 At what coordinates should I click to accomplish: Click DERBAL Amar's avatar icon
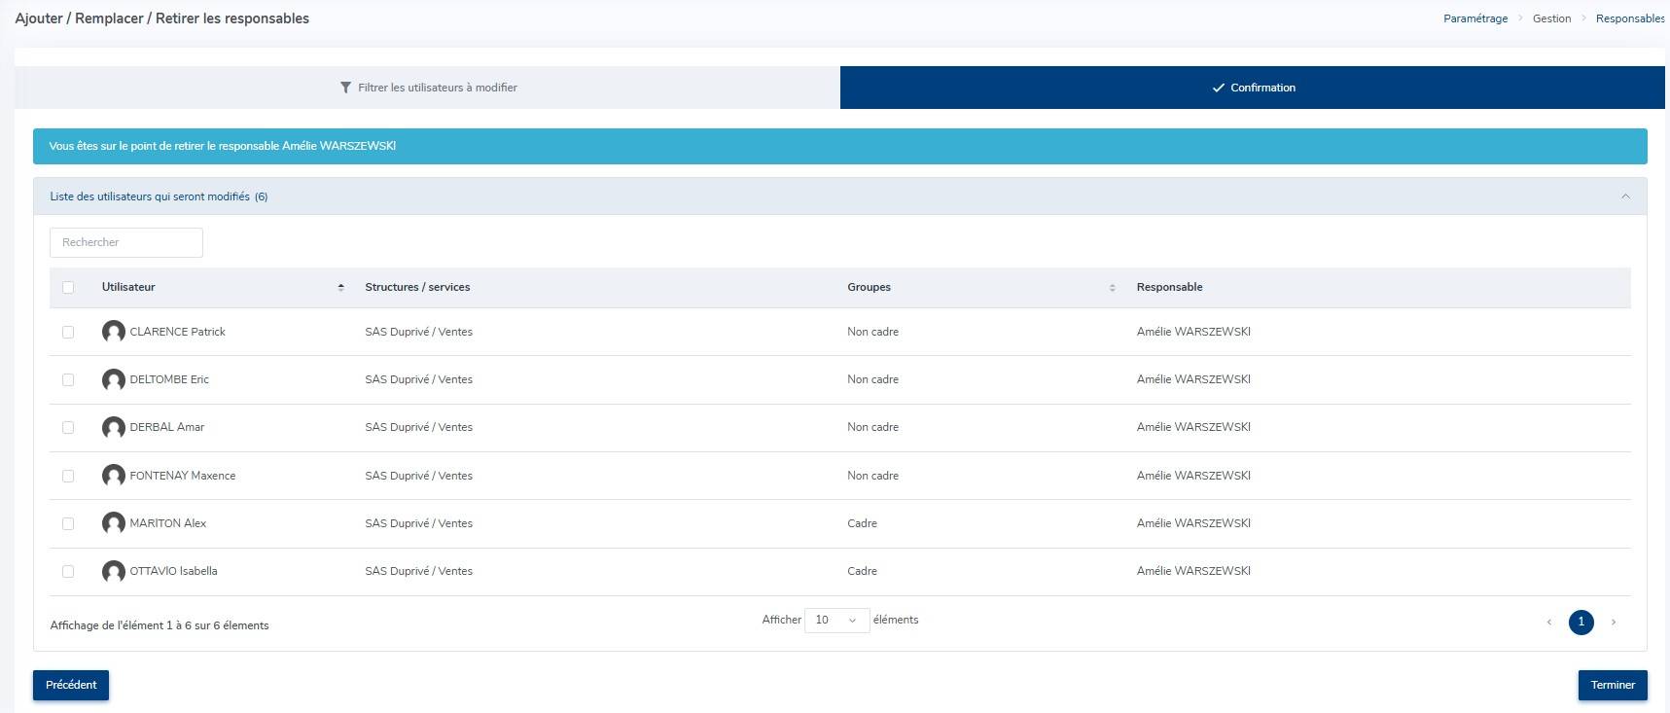(113, 427)
